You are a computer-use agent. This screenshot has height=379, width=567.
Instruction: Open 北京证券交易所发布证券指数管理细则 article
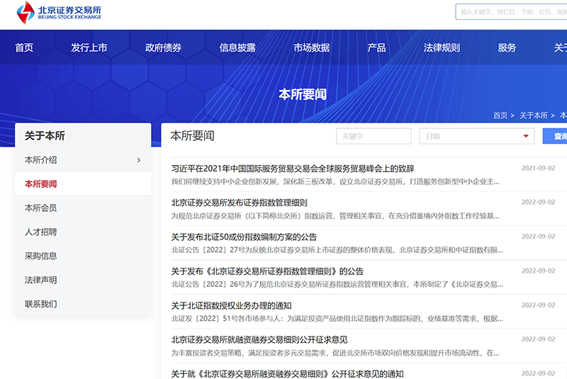(x=239, y=203)
